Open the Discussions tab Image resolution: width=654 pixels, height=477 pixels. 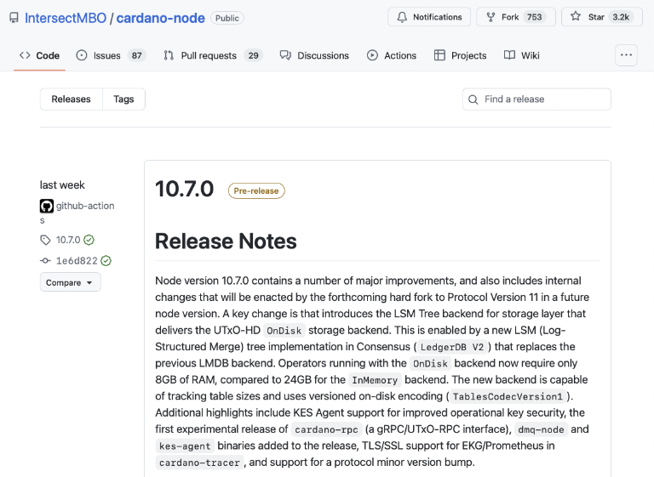point(314,55)
